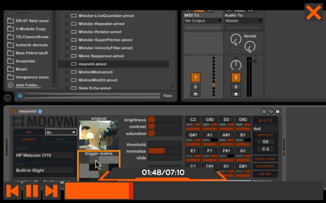Solo track 2
Viewport: 326px width, 203px height.
pos(236,87)
